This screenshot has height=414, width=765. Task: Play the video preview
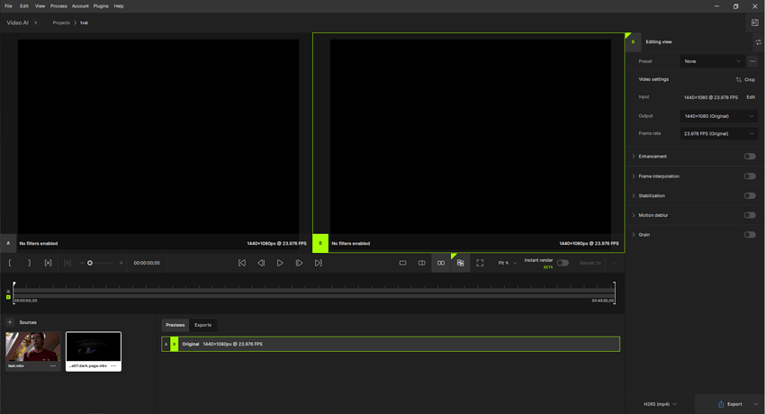tap(280, 263)
